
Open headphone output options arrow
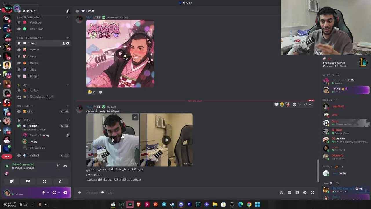tap(59, 192)
